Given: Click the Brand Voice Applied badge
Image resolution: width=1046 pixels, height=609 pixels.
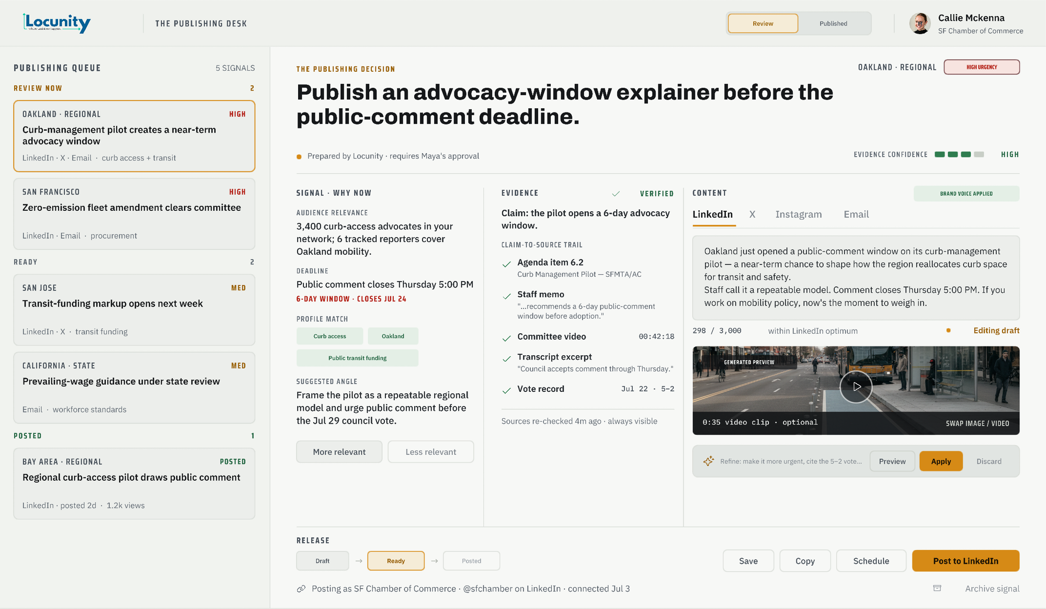Looking at the screenshot, I should [966, 194].
